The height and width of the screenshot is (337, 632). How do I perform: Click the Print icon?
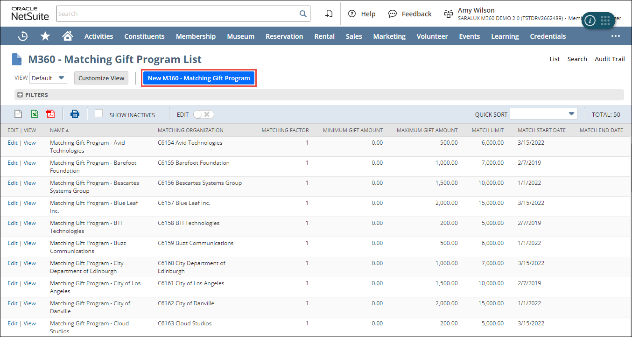point(75,114)
